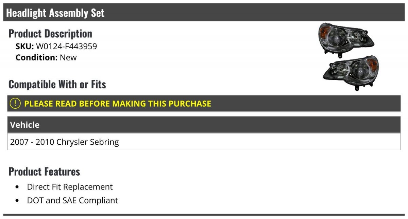The width and height of the screenshot is (408, 219).
Task: Expand the PLEASE READ BEFORE MAKING THIS PURCHASE banner
Action: pyautogui.click(x=204, y=104)
